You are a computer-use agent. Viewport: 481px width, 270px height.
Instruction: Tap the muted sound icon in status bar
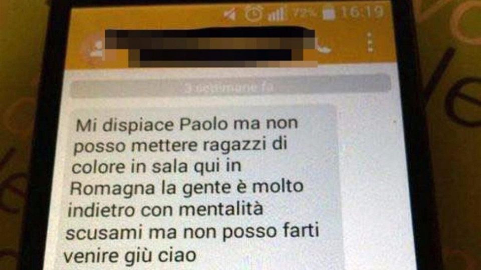(x=230, y=13)
